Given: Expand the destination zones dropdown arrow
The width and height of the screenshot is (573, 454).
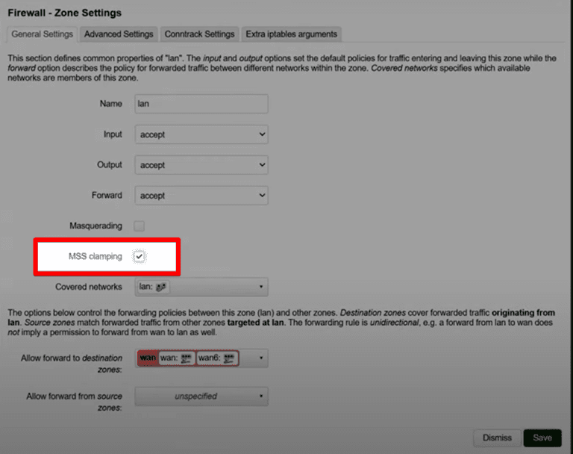Looking at the screenshot, I should point(260,358).
